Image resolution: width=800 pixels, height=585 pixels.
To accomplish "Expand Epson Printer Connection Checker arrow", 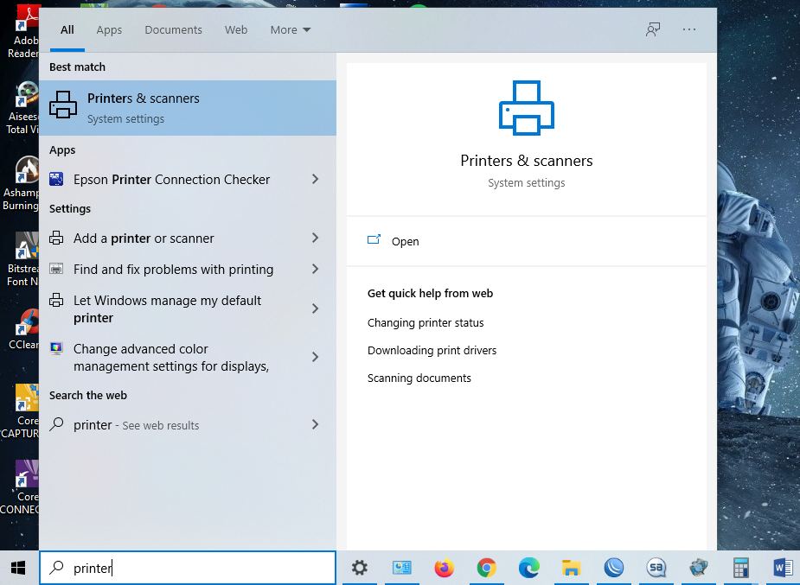I will click(x=315, y=179).
